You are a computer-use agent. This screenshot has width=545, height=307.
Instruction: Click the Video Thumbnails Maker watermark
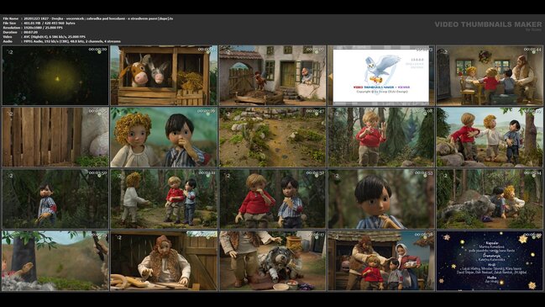[488, 24]
